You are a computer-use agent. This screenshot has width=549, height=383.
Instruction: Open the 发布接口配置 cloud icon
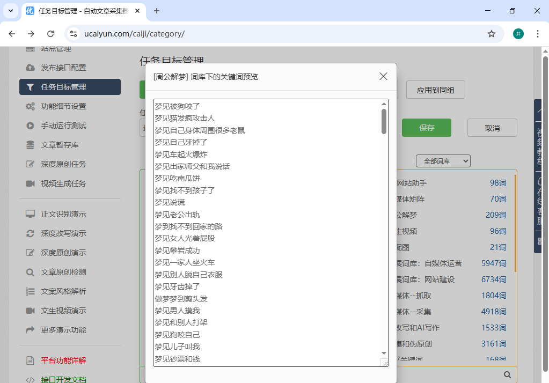tap(30, 68)
